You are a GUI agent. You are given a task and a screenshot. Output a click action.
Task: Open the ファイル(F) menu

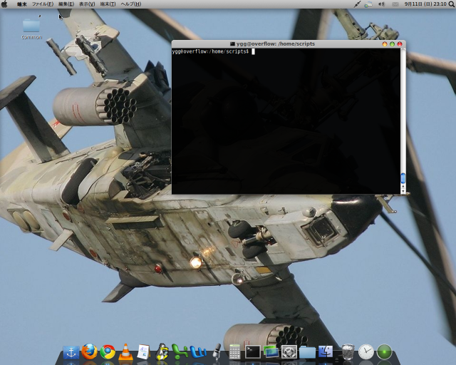tap(42, 4)
